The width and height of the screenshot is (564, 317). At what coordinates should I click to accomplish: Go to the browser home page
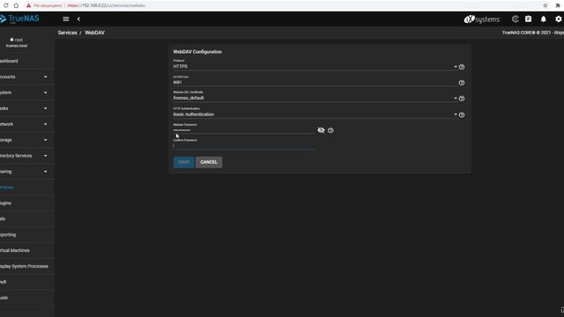(x=16, y=5)
